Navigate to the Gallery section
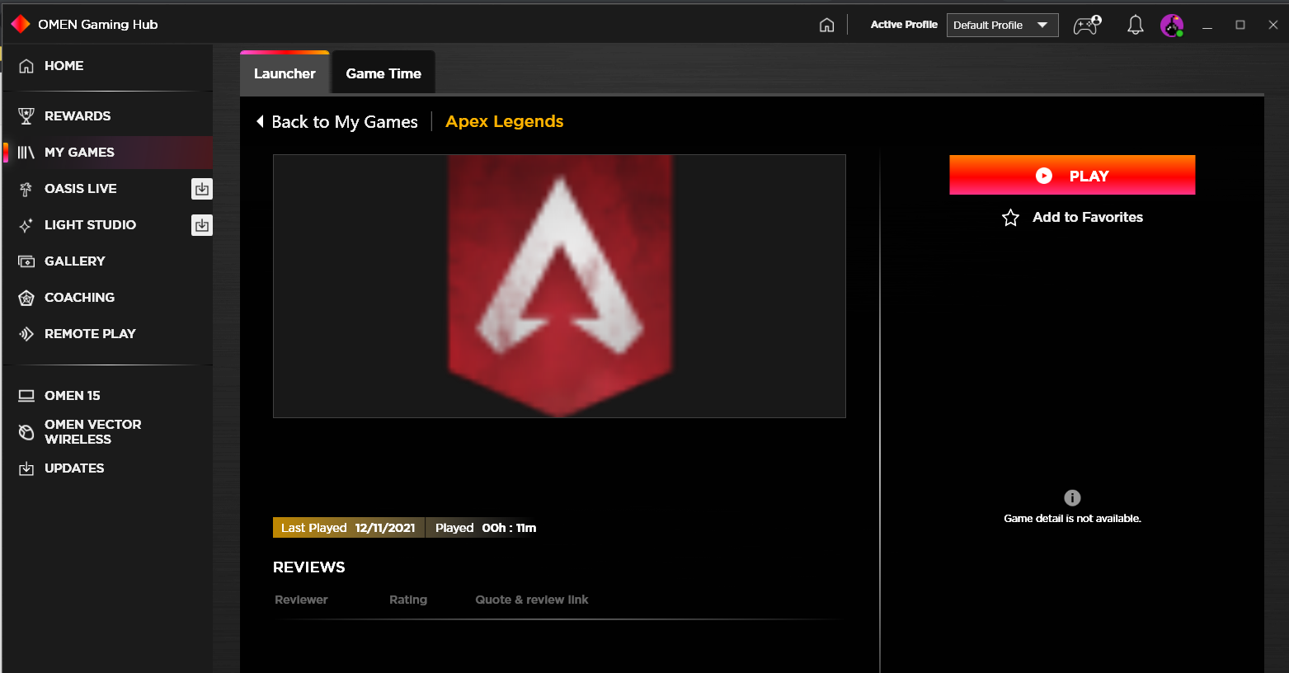 [x=75, y=261]
